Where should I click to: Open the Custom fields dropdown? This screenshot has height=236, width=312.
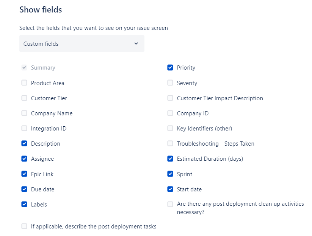[x=82, y=43]
